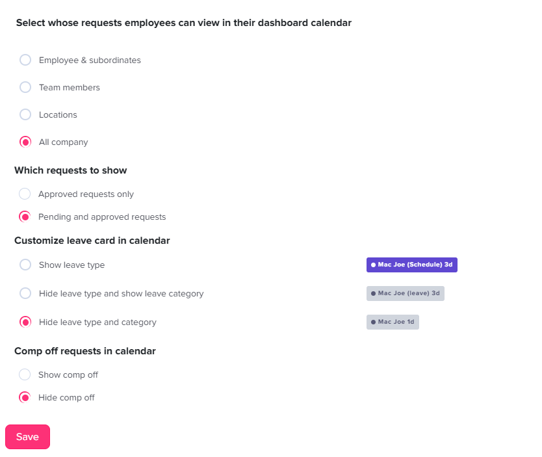Image resolution: width=542 pixels, height=457 pixels.
Task: Choose Hide leave type and category
Action: click(x=25, y=322)
